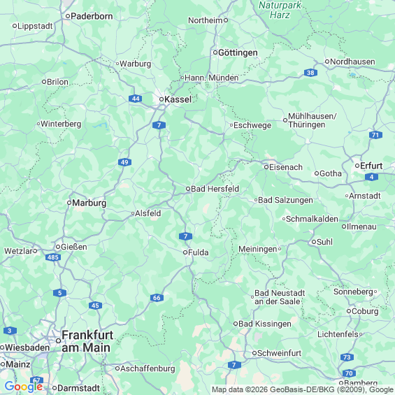Select the Göttingen city label
The width and height of the screenshot is (395, 395).
238,52
